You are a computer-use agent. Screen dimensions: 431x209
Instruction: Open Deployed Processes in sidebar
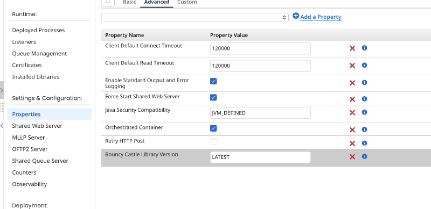click(38, 30)
